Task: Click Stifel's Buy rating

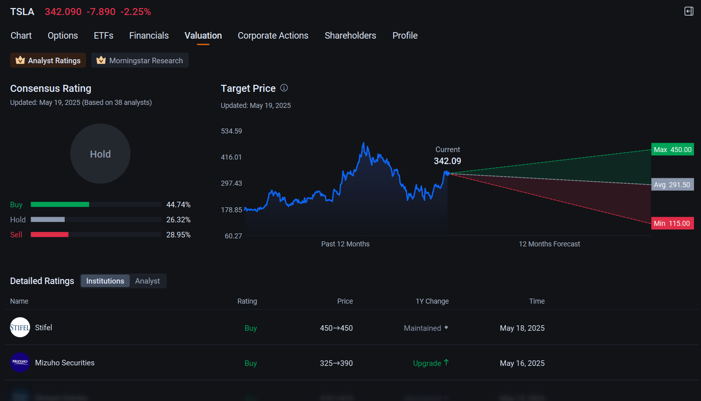Action: coord(251,328)
